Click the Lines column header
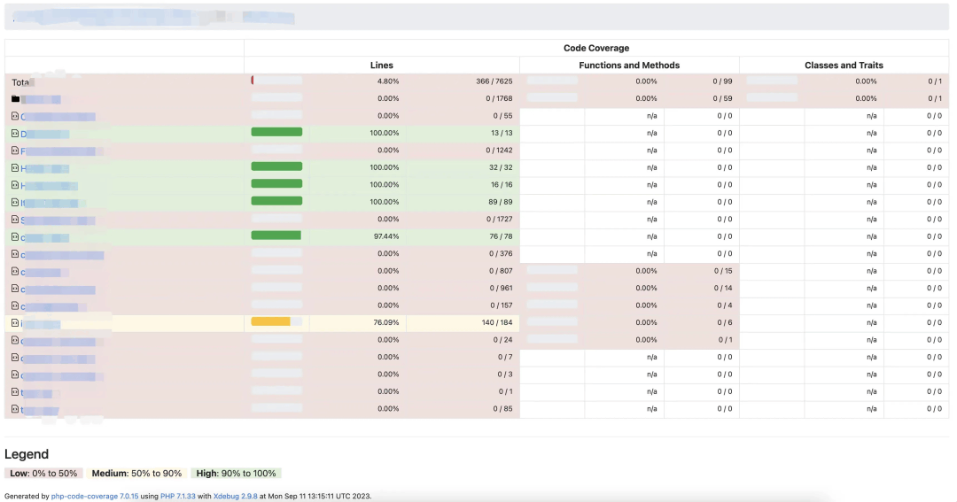This screenshot has width=957, height=502. [x=381, y=66]
